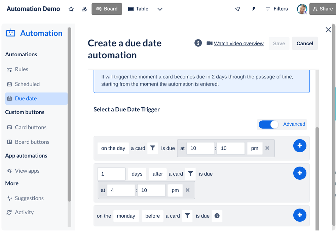336x231 pixels.
Task: Remove time from days-after trigger
Action: [x=188, y=190]
